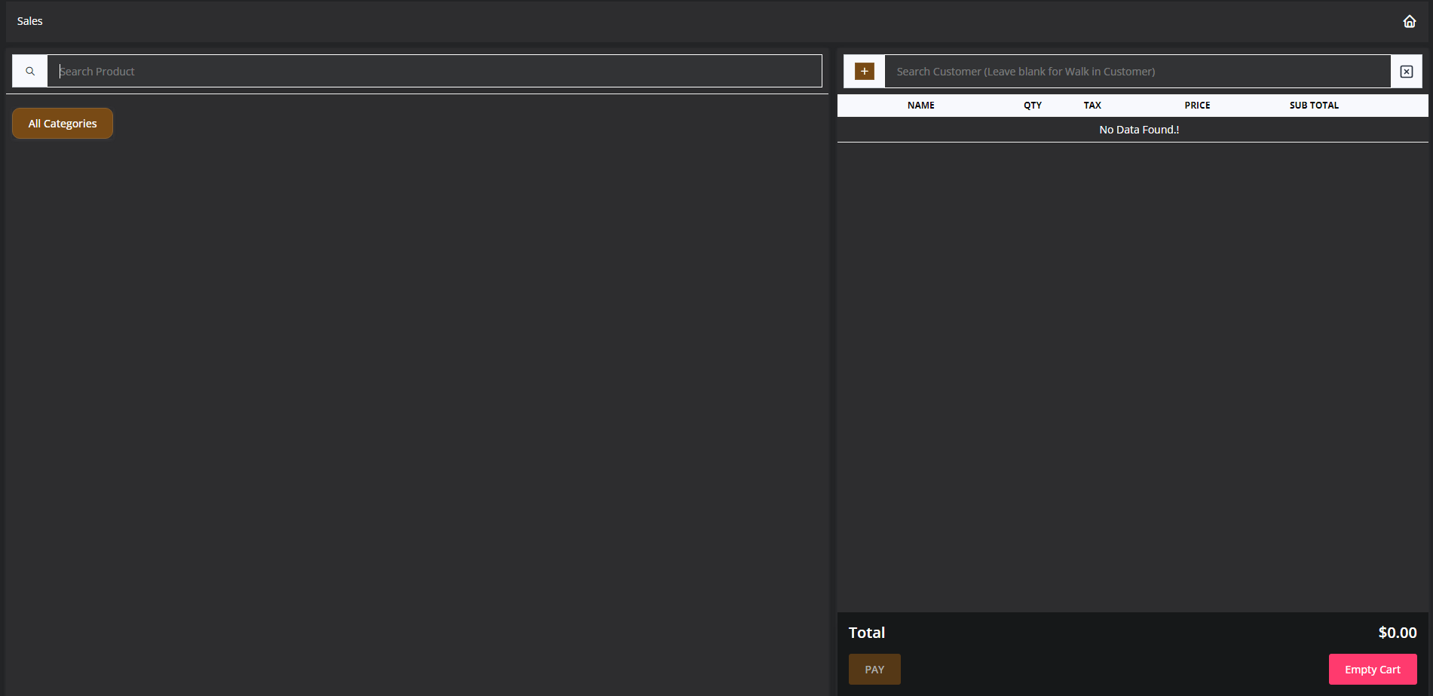Focus the Search Product field

(x=434, y=71)
